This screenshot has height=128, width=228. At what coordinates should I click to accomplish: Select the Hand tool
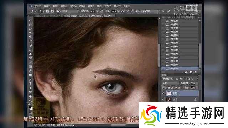point(30,96)
